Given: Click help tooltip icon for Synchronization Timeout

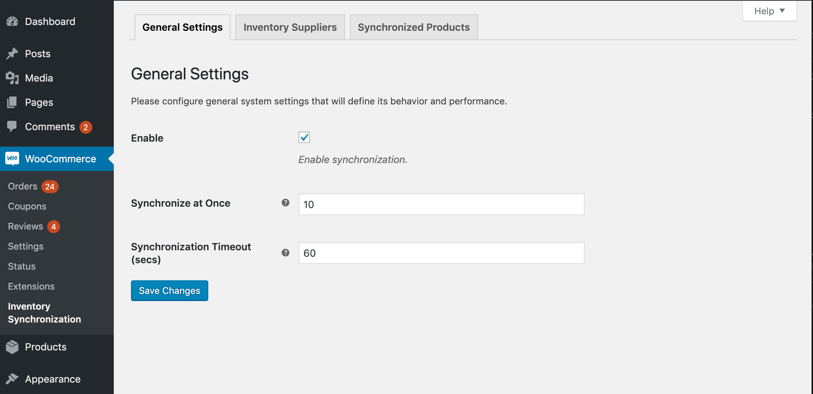Looking at the screenshot, I should (285, 253).
